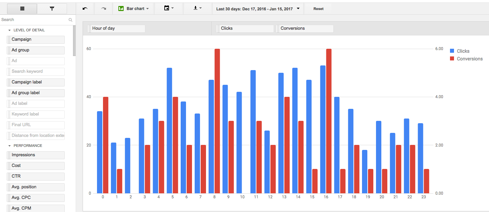
Task: Click the calendar schedule icon
Action: coord(167,8)
